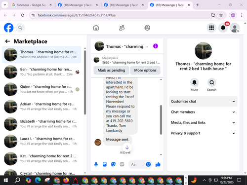The width and height of the screenshot is (247, 185).
Task: Click the conversation list scrollbar thumb
Action: coord(85,82)
